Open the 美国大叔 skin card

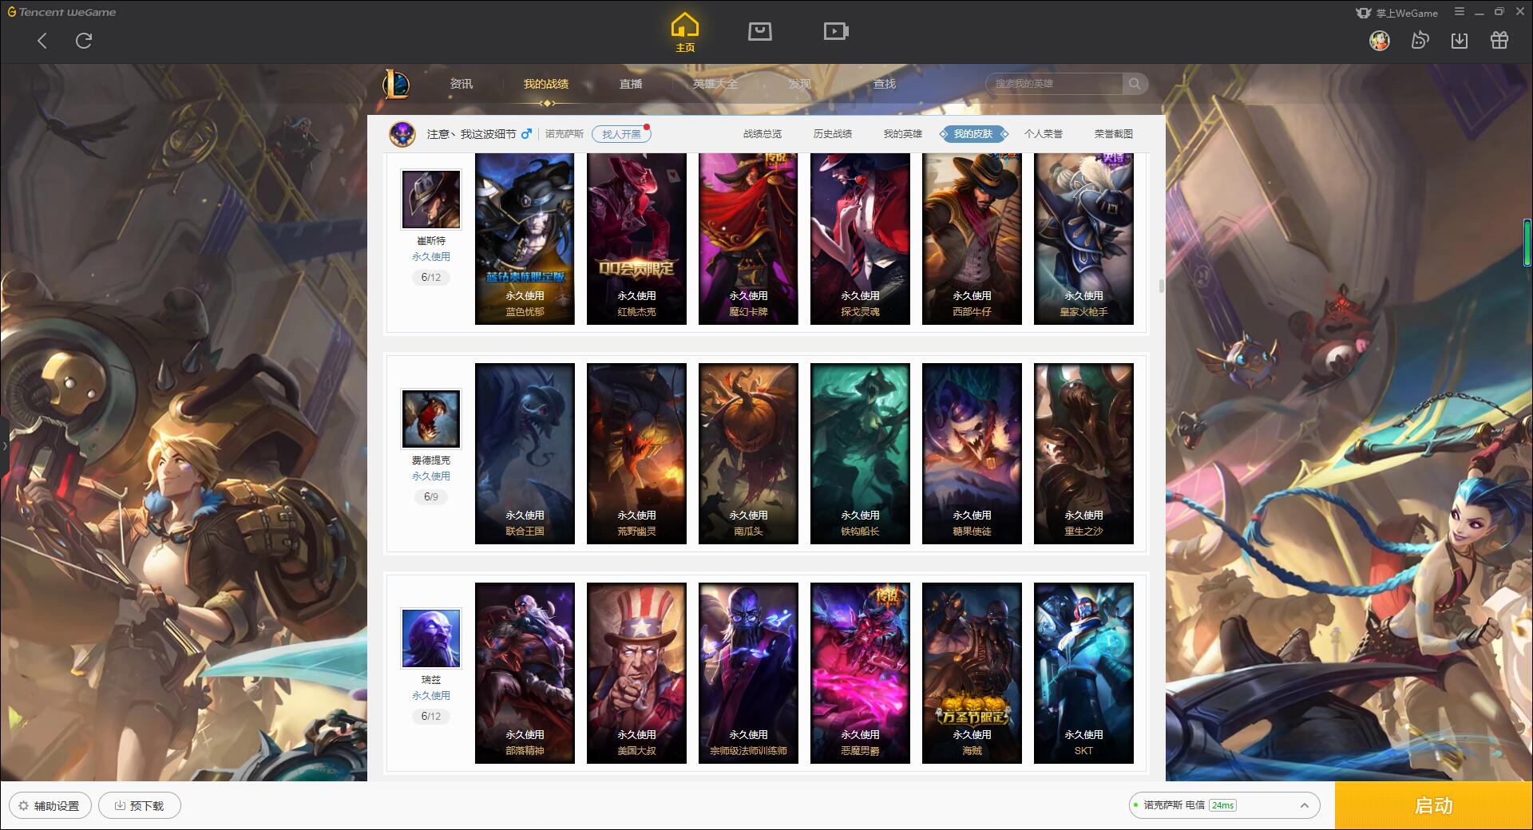point(636,673)
